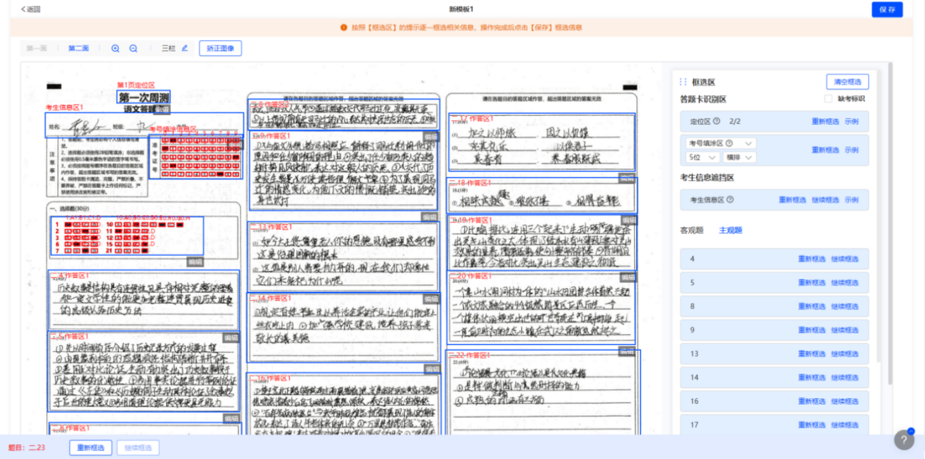Click 继续框选 for question 5

pyautogui.click(x=845, y=283)
